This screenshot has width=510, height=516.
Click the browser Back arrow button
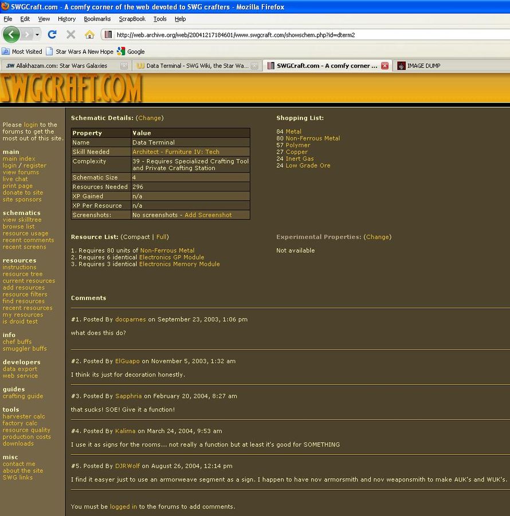11,34
